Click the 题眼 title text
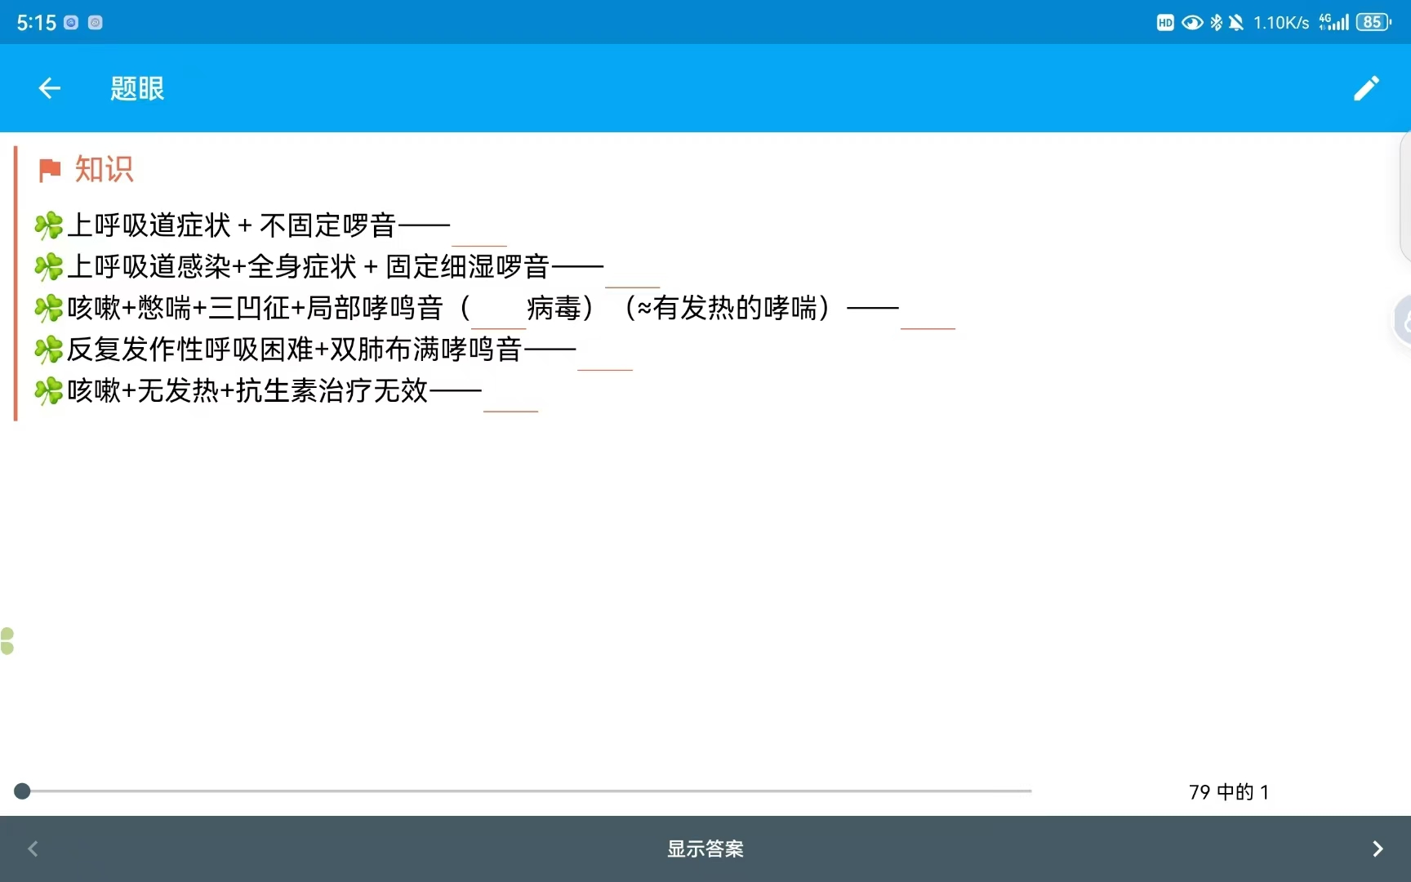Image resolution: width=1411 pixels, height=882 pixels. [137, 88]
